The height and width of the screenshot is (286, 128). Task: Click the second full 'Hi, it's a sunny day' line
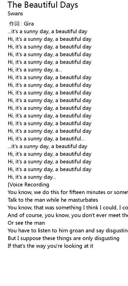click(x=50, y=47)
